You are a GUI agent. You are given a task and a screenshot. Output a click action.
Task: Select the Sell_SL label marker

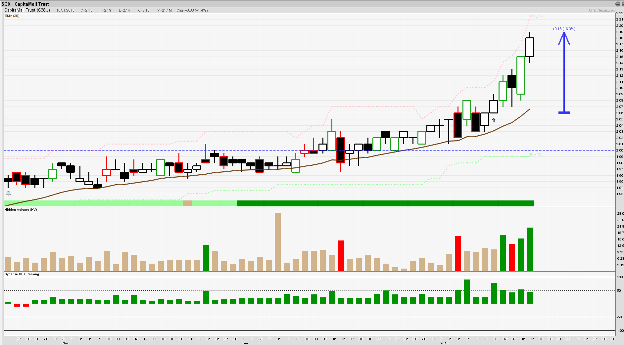click(x=536, y=16)
